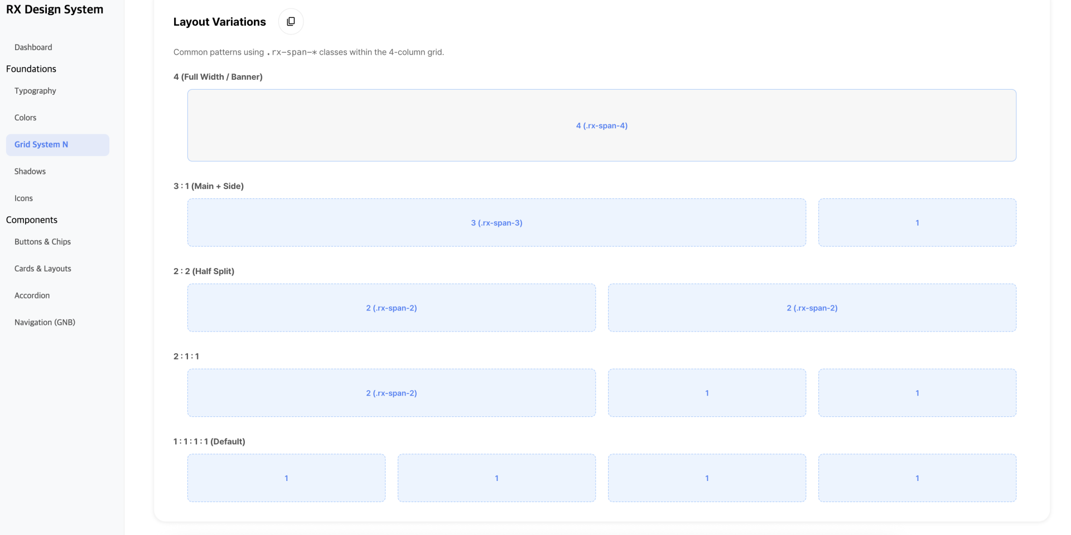Navigate to the Shadows page
1071x535 pixels.
tap(30, 172)
